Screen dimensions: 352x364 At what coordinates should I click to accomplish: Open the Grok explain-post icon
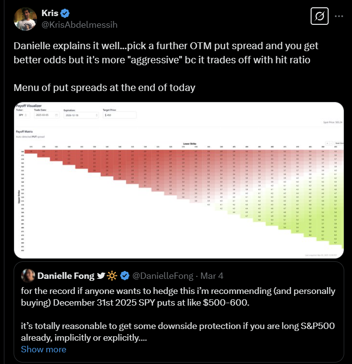[319, 16]
